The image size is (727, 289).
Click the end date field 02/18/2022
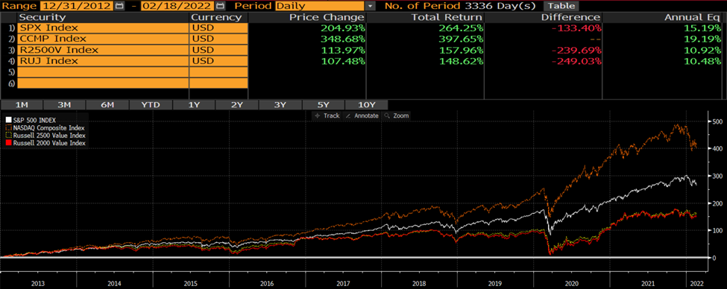click(x=177, y=6)
